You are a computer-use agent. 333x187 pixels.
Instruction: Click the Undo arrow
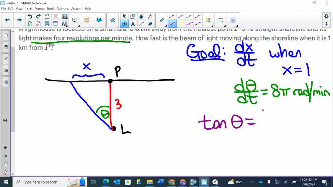point(30,16)
